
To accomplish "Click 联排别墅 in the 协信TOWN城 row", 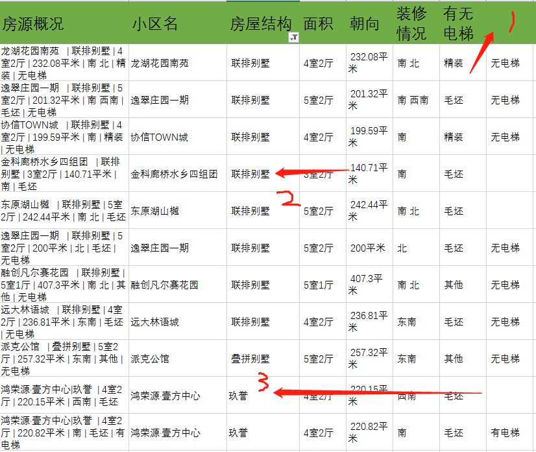I will pos(263,137).
